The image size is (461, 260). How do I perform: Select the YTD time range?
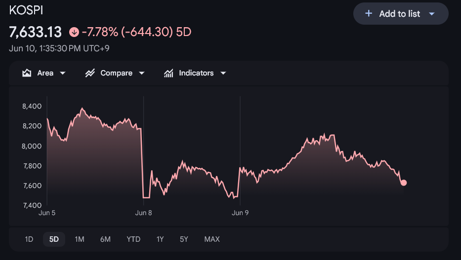click(x=133, y=239)
